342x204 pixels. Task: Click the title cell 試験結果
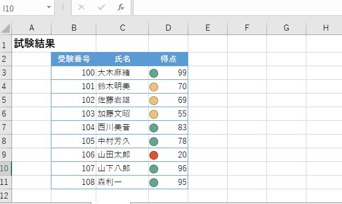click(34, 43)
